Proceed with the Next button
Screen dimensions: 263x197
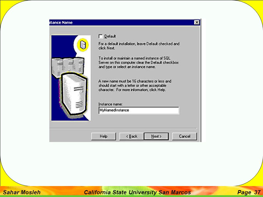coord(156,136)
